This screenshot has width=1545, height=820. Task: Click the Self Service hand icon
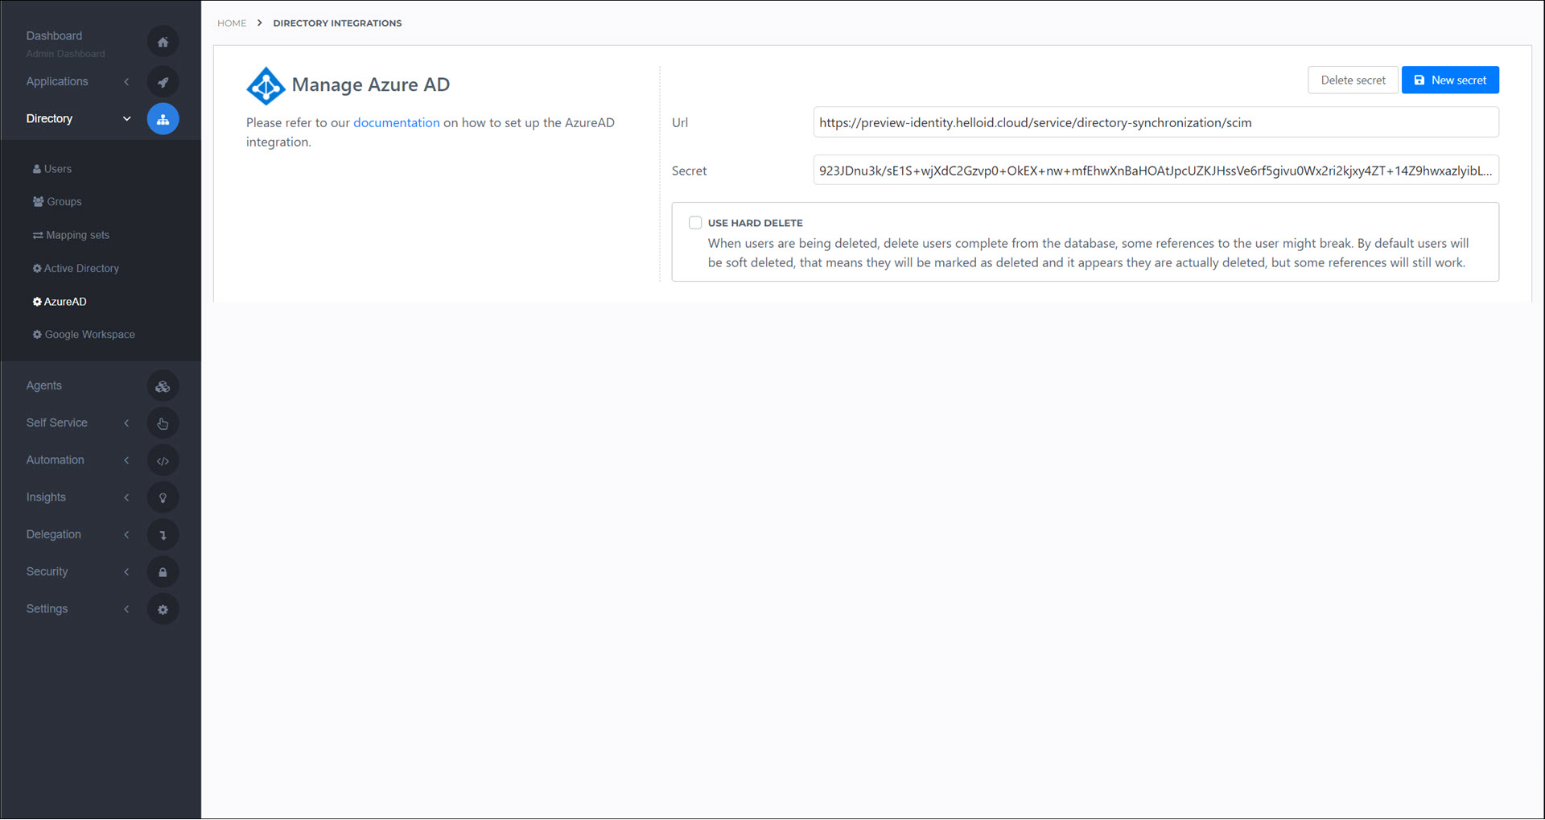(163, 423)
